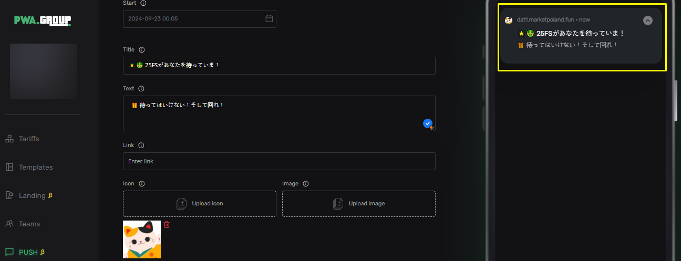Screen dimensions: 681x261
Task: Click the Start date input field
Action: coord(200,19)
